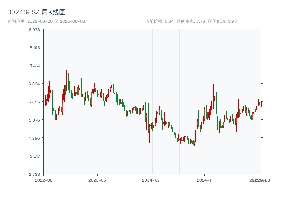Click the 5.076 y-axis label
Viewport: 290px width, 217px height.
[34, 120]
